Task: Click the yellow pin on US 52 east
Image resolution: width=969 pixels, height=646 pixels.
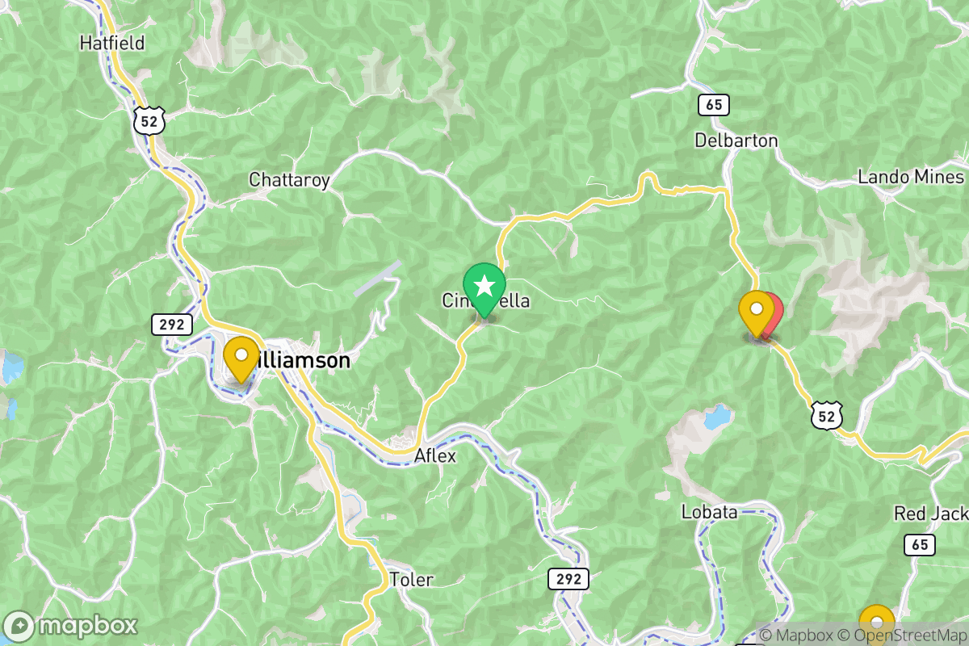Action: [x=757, y=313]
